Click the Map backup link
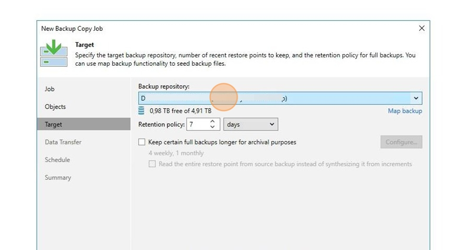Screen dimensions: 449x250 [x=405, y=111]
